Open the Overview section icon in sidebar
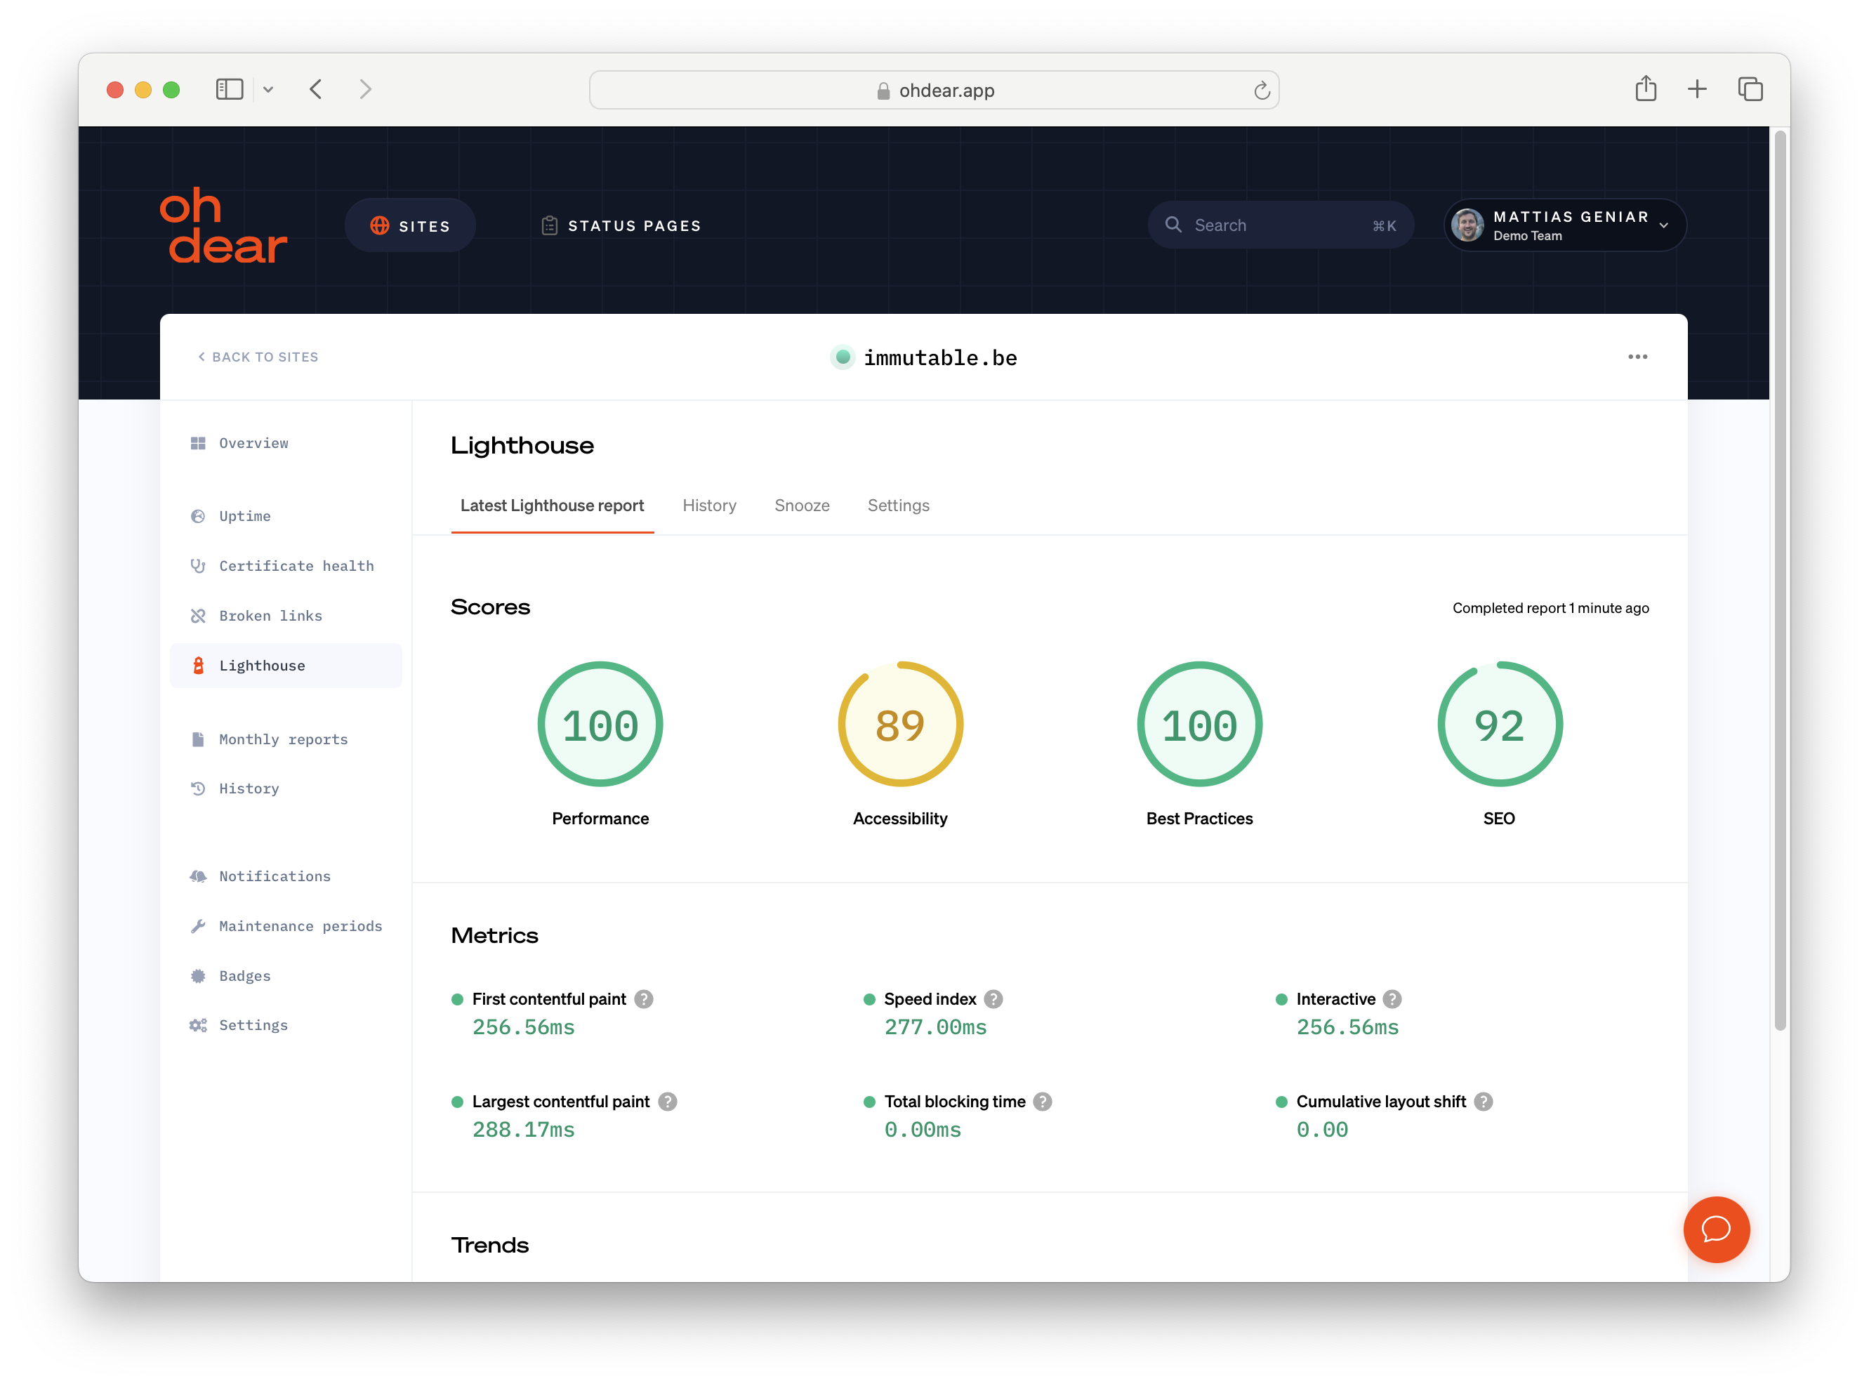Image resolution: width=1869 pixels, height=1386 pixels. point(198,443)
